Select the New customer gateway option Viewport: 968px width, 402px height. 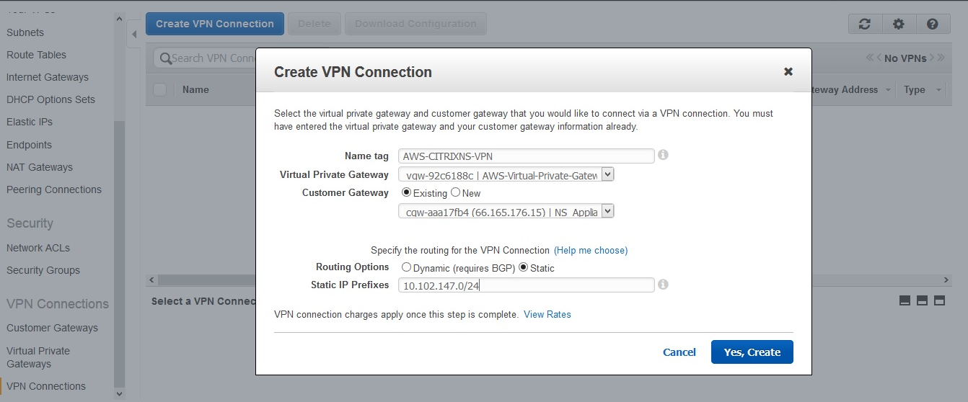[455, 192]
